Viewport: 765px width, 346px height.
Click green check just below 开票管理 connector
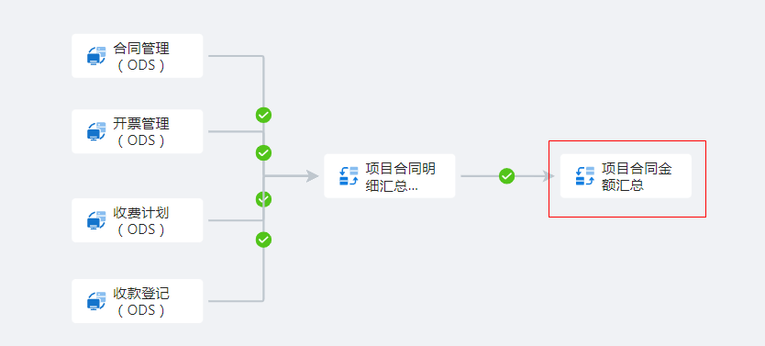click(x=263, y=152)
